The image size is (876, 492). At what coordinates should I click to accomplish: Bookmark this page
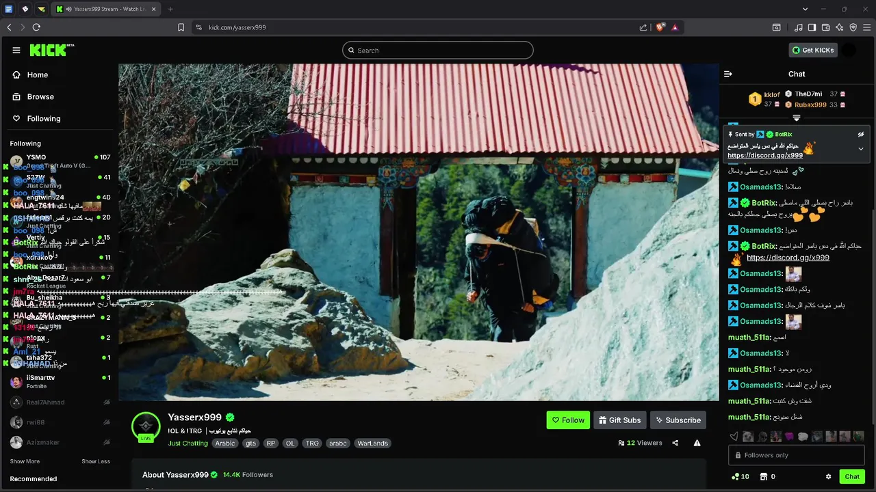point(181,27)
